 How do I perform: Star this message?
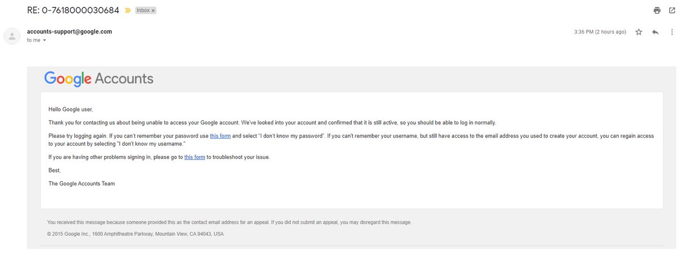coord(639,32)
